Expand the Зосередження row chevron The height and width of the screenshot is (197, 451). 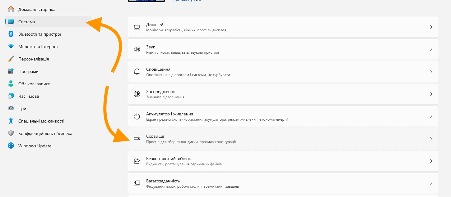tap(431, 94)
